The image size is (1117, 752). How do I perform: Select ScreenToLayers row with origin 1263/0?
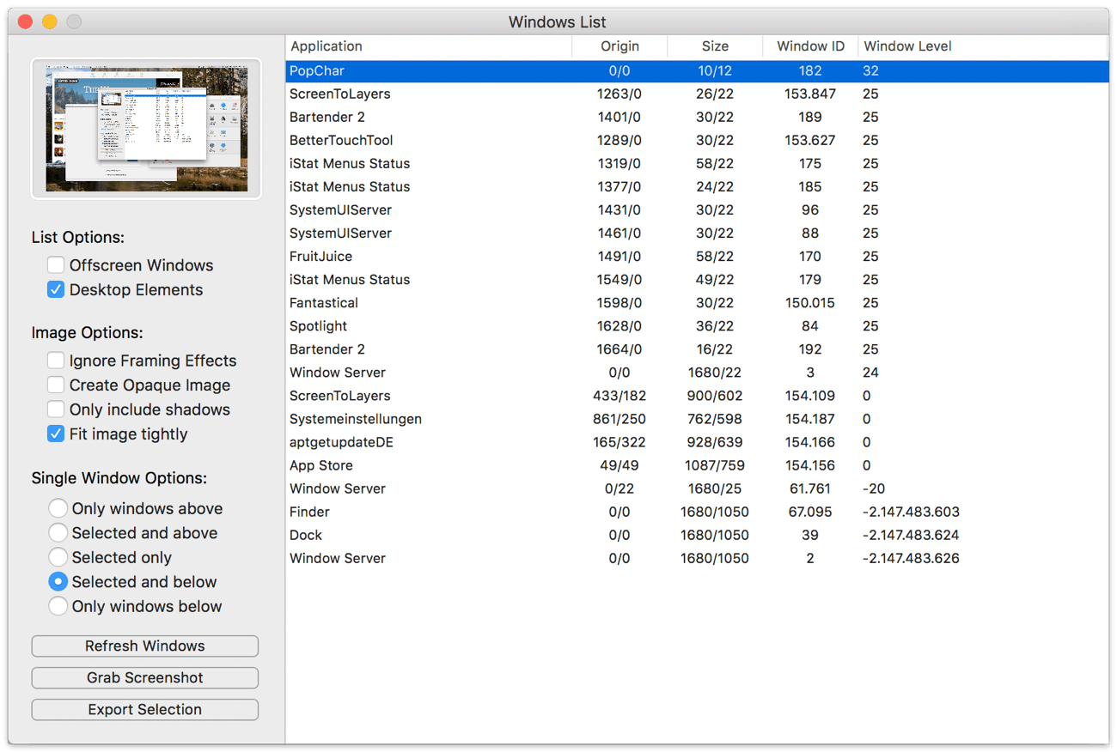click(697, 94)
